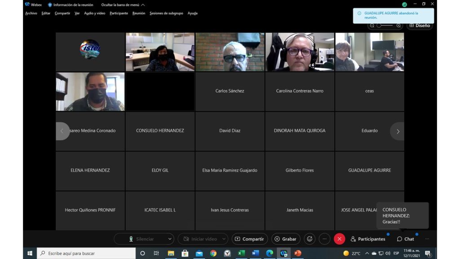Open the Diseño layout menu

[420, 26]
